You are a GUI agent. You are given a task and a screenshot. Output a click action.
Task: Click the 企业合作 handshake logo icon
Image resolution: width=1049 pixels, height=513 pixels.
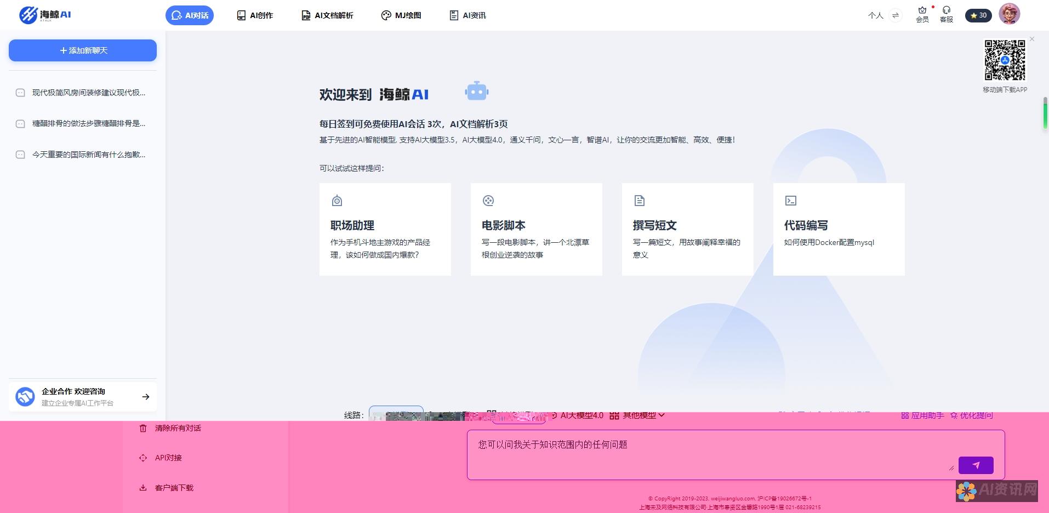point(25,396)
